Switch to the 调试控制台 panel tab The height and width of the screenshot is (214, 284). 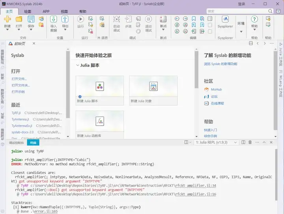[x=16, y=143]
